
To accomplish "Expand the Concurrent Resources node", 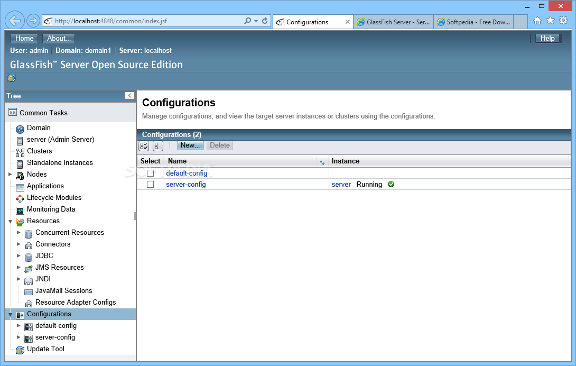I will point(18,233).
